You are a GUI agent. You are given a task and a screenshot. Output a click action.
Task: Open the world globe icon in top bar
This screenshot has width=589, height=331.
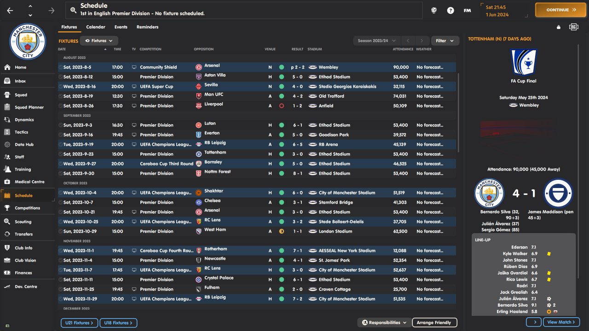[x=433, y=11]
